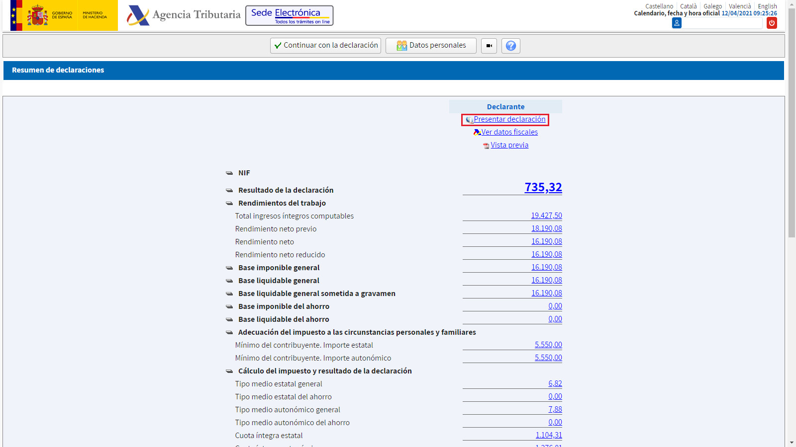Viewport: 796px width, 447px height.
Task: Click the icon beside Base liquidable del ahorro
Action: click(x=229, y=320)
